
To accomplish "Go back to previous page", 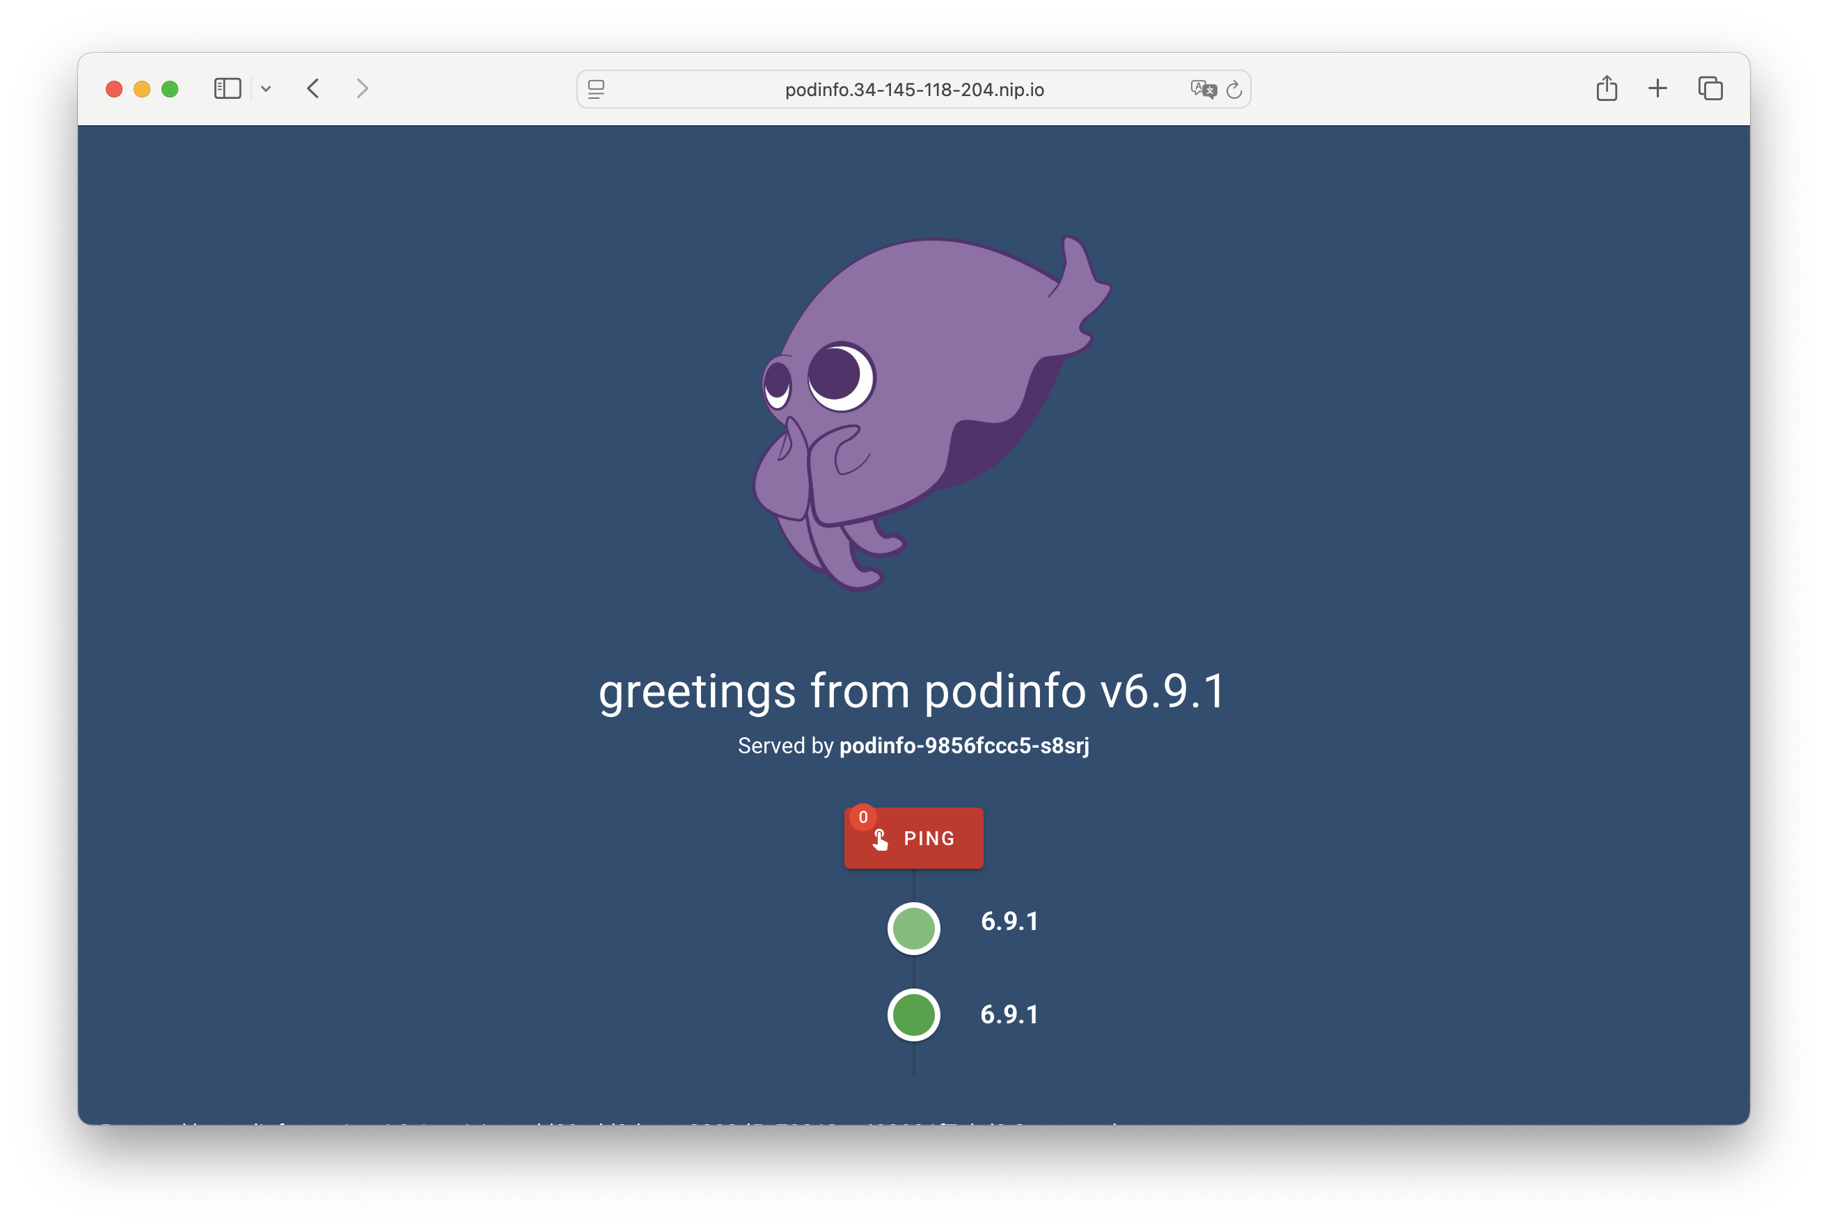I will click(x=313, y=88).
